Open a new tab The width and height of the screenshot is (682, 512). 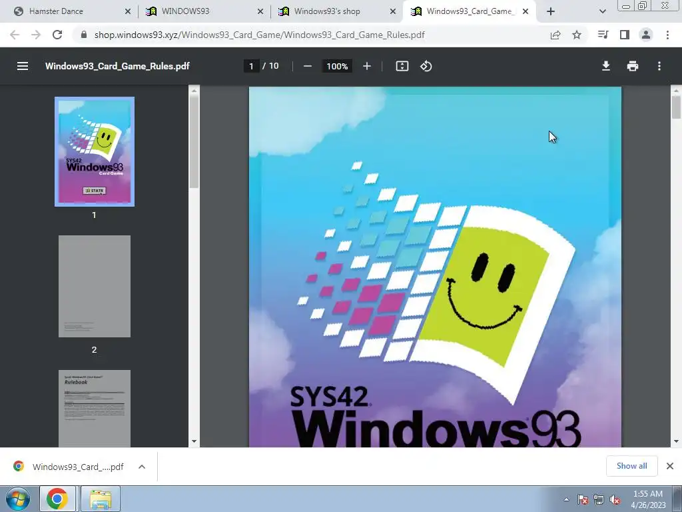[x=551, y=11]
